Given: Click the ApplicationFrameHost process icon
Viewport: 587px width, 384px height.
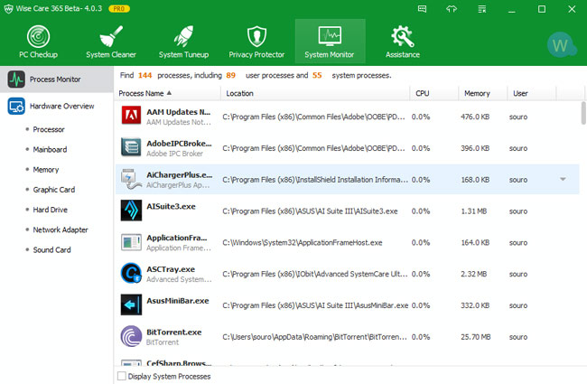Looking at the screenshot, I should click(x=131, y=242).
